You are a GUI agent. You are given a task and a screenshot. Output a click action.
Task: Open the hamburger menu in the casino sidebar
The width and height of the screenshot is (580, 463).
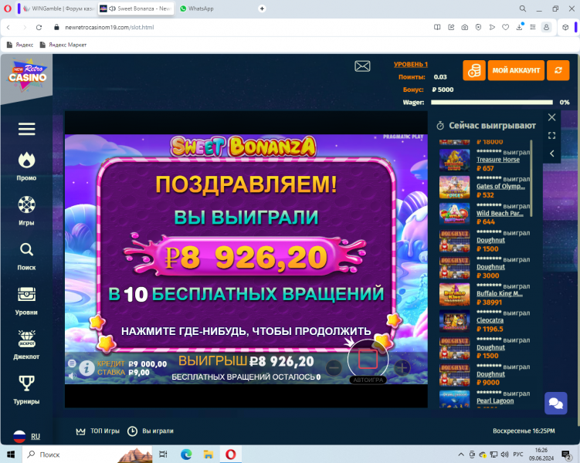tap(26, 129)
